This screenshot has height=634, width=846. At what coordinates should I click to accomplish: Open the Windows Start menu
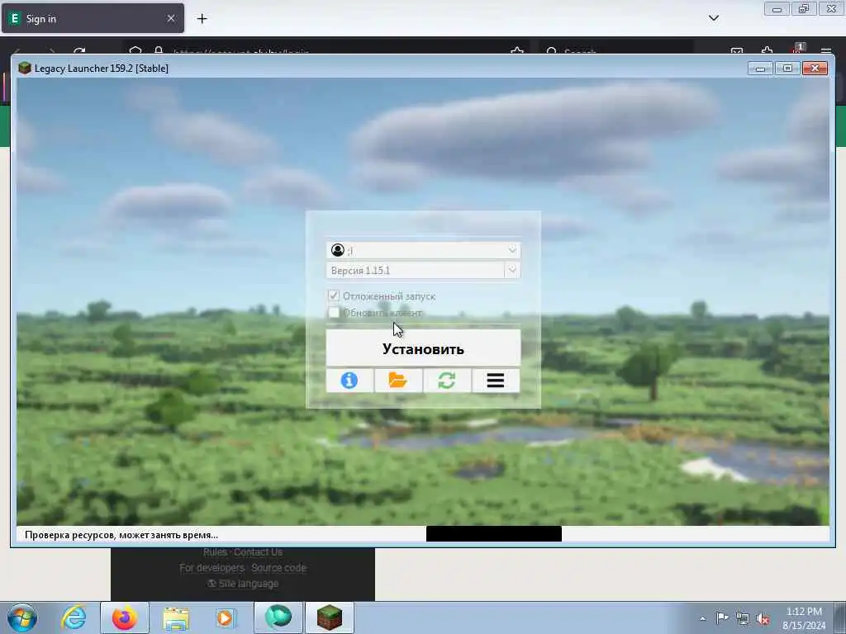pyautogui.click(x=22, y=617)
